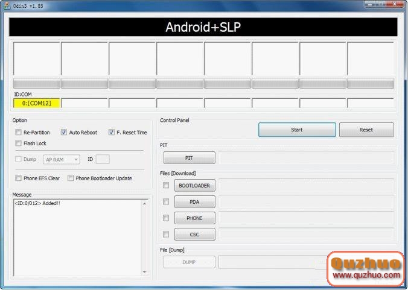The width and height of the screenshot is (408, 290).
Task: Click the first progress bar under Android+SLP
Action: click(x=37, y=83)
